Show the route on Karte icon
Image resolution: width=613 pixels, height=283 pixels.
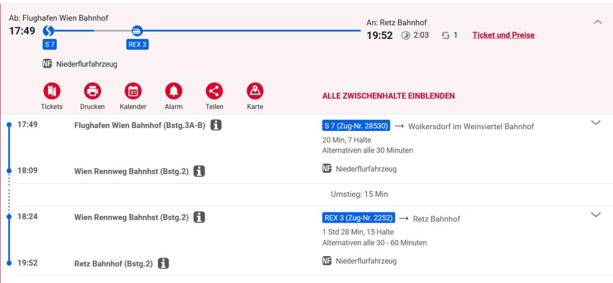255,92
